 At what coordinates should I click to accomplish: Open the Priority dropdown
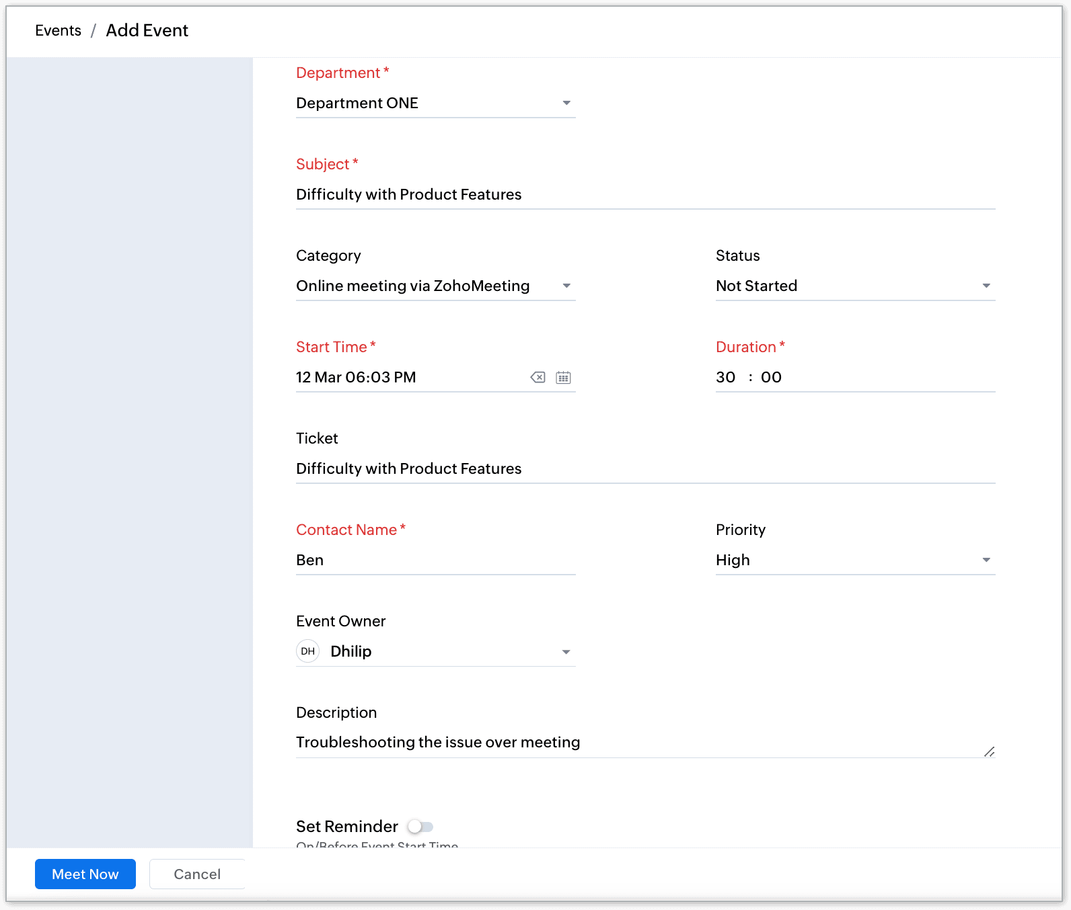[x=986, y=561]
